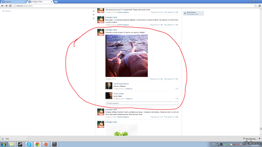Close the downloads bar

point(259,139)
